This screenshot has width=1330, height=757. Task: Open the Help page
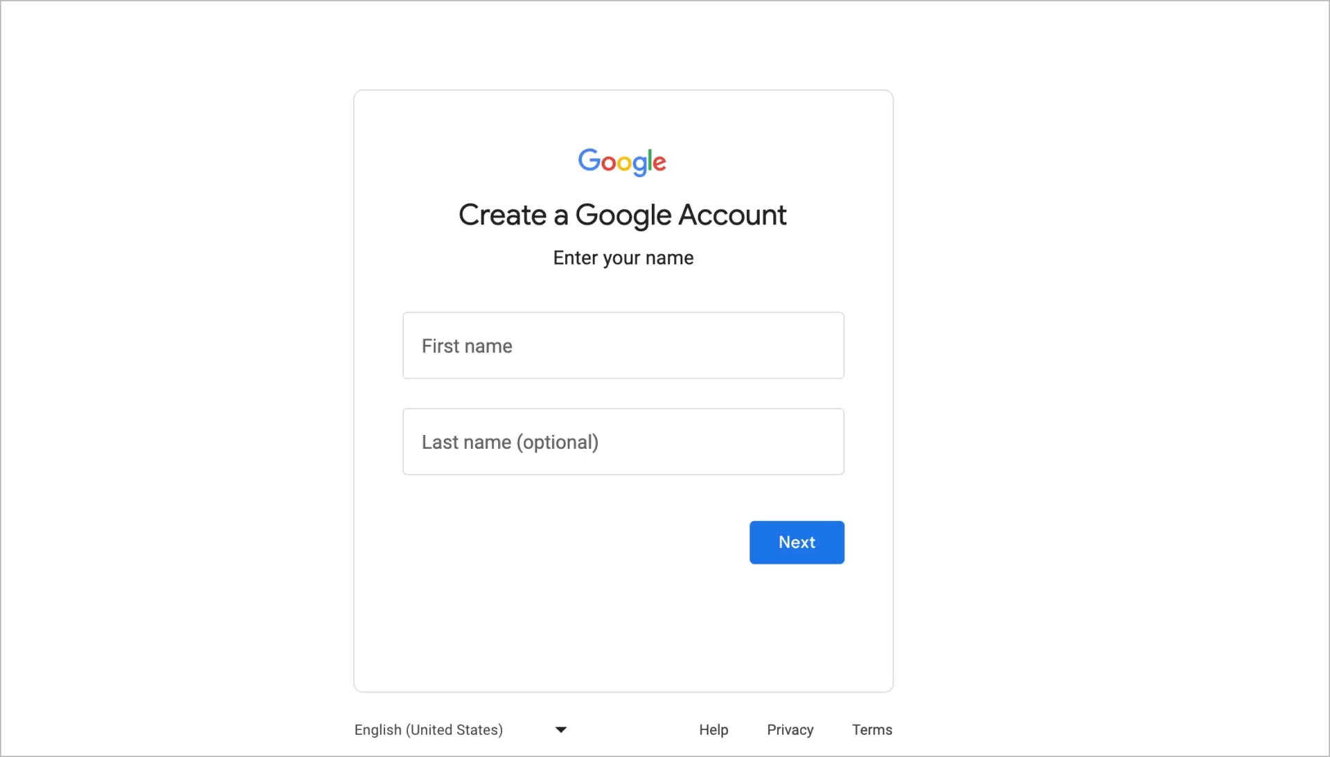coord(713,729)
